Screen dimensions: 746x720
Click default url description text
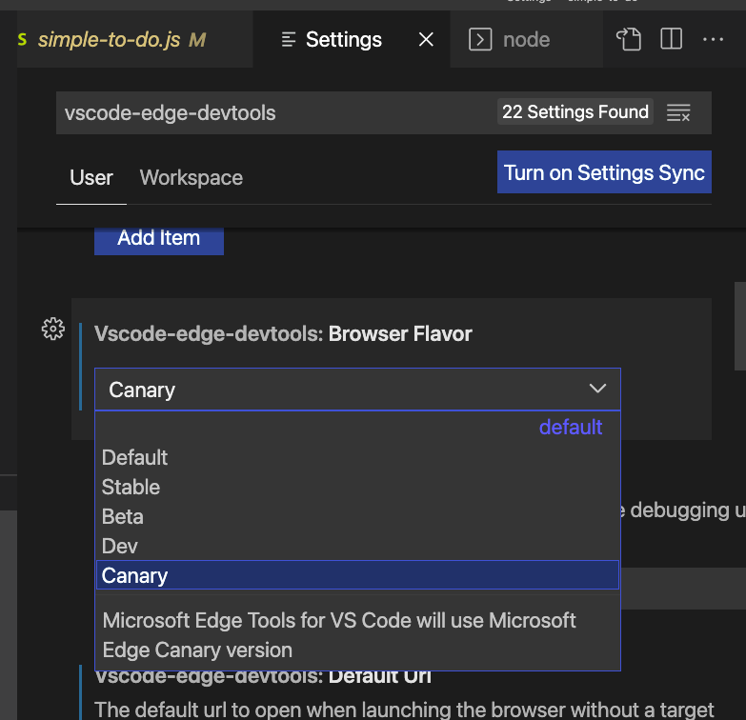[404, 710]
